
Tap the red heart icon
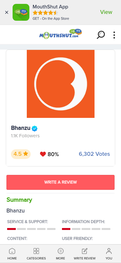pyautogui.click(x=43, y=154)
